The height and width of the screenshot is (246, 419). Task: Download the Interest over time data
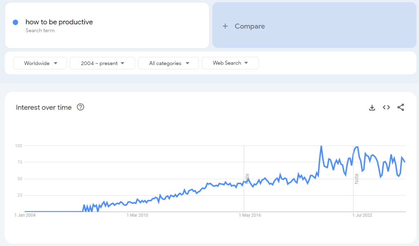click(372, 108)
